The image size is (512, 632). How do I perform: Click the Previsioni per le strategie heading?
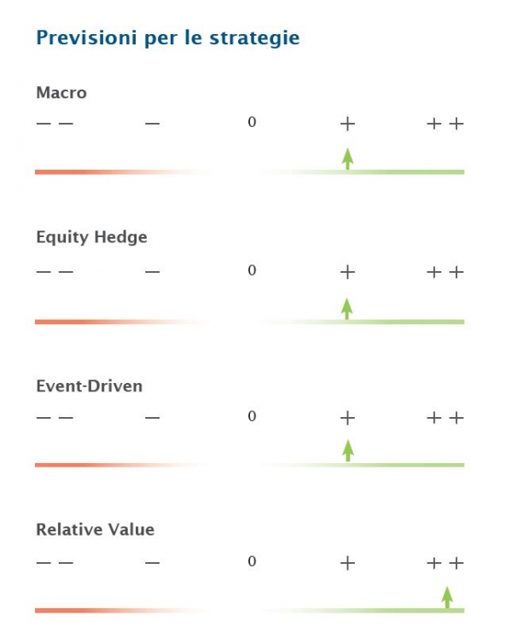(168, 38)
